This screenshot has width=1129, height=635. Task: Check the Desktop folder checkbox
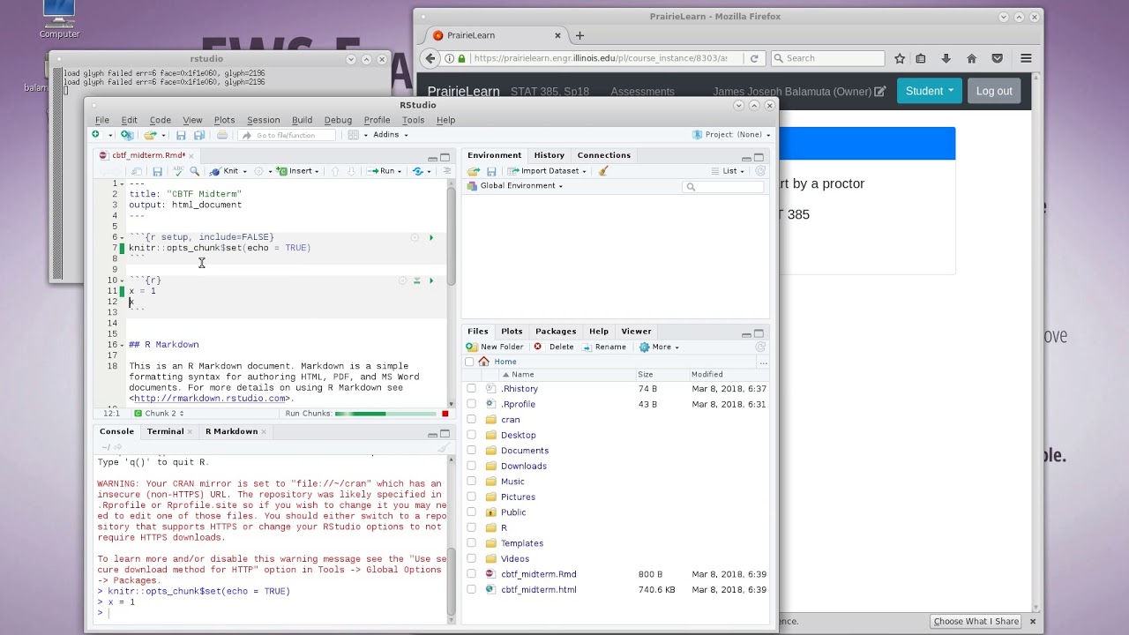click(471, 435)
